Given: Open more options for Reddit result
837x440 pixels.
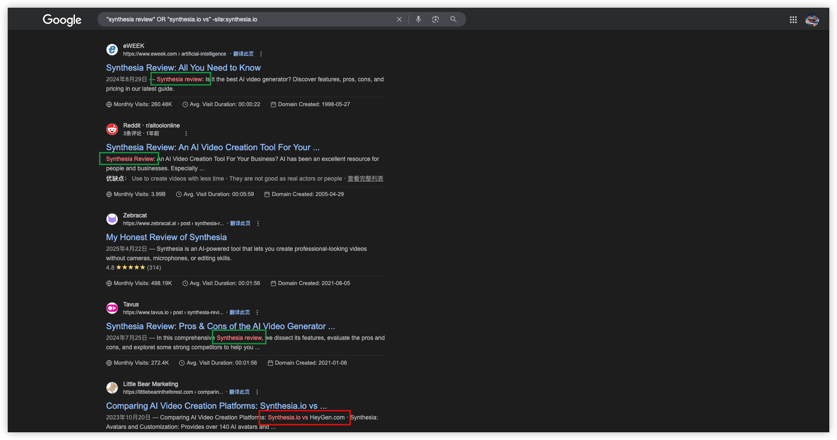Looking at the screenshot, I should [186, 134].
